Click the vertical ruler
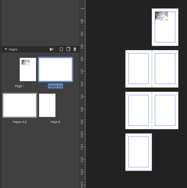The width and height of the screenshot is (187, 188). pyautogui.click(x=83, y=94)
